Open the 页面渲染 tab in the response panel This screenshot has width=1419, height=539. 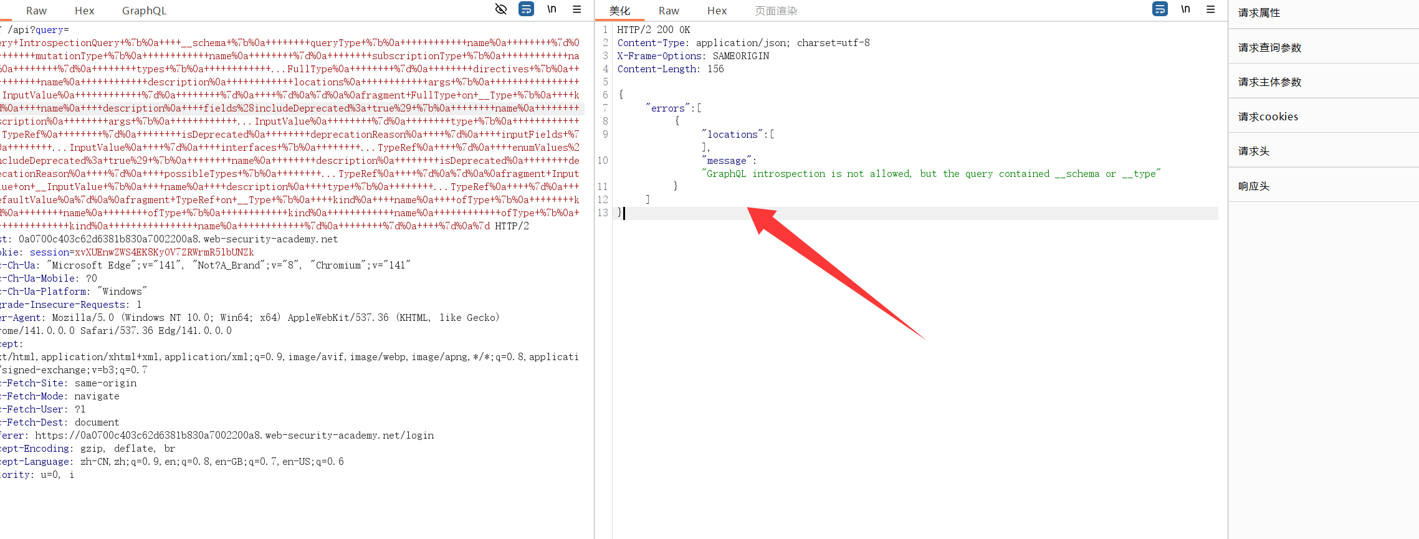776,11
